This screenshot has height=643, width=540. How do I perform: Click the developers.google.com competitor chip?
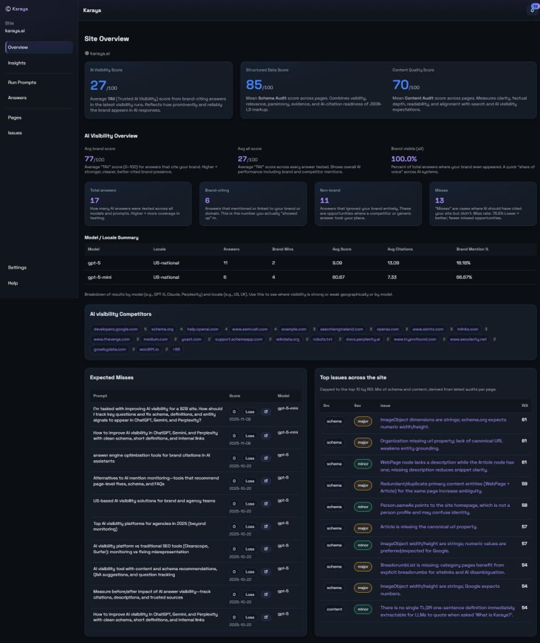point(115,329)
